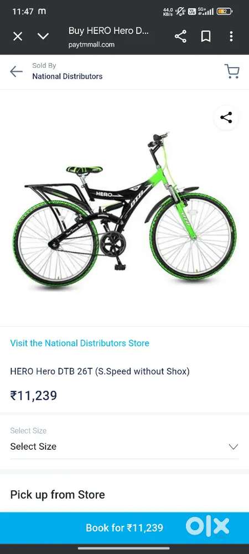
Task: Open Visit the National Distributors Store link
Action: [x=80, y=343]
